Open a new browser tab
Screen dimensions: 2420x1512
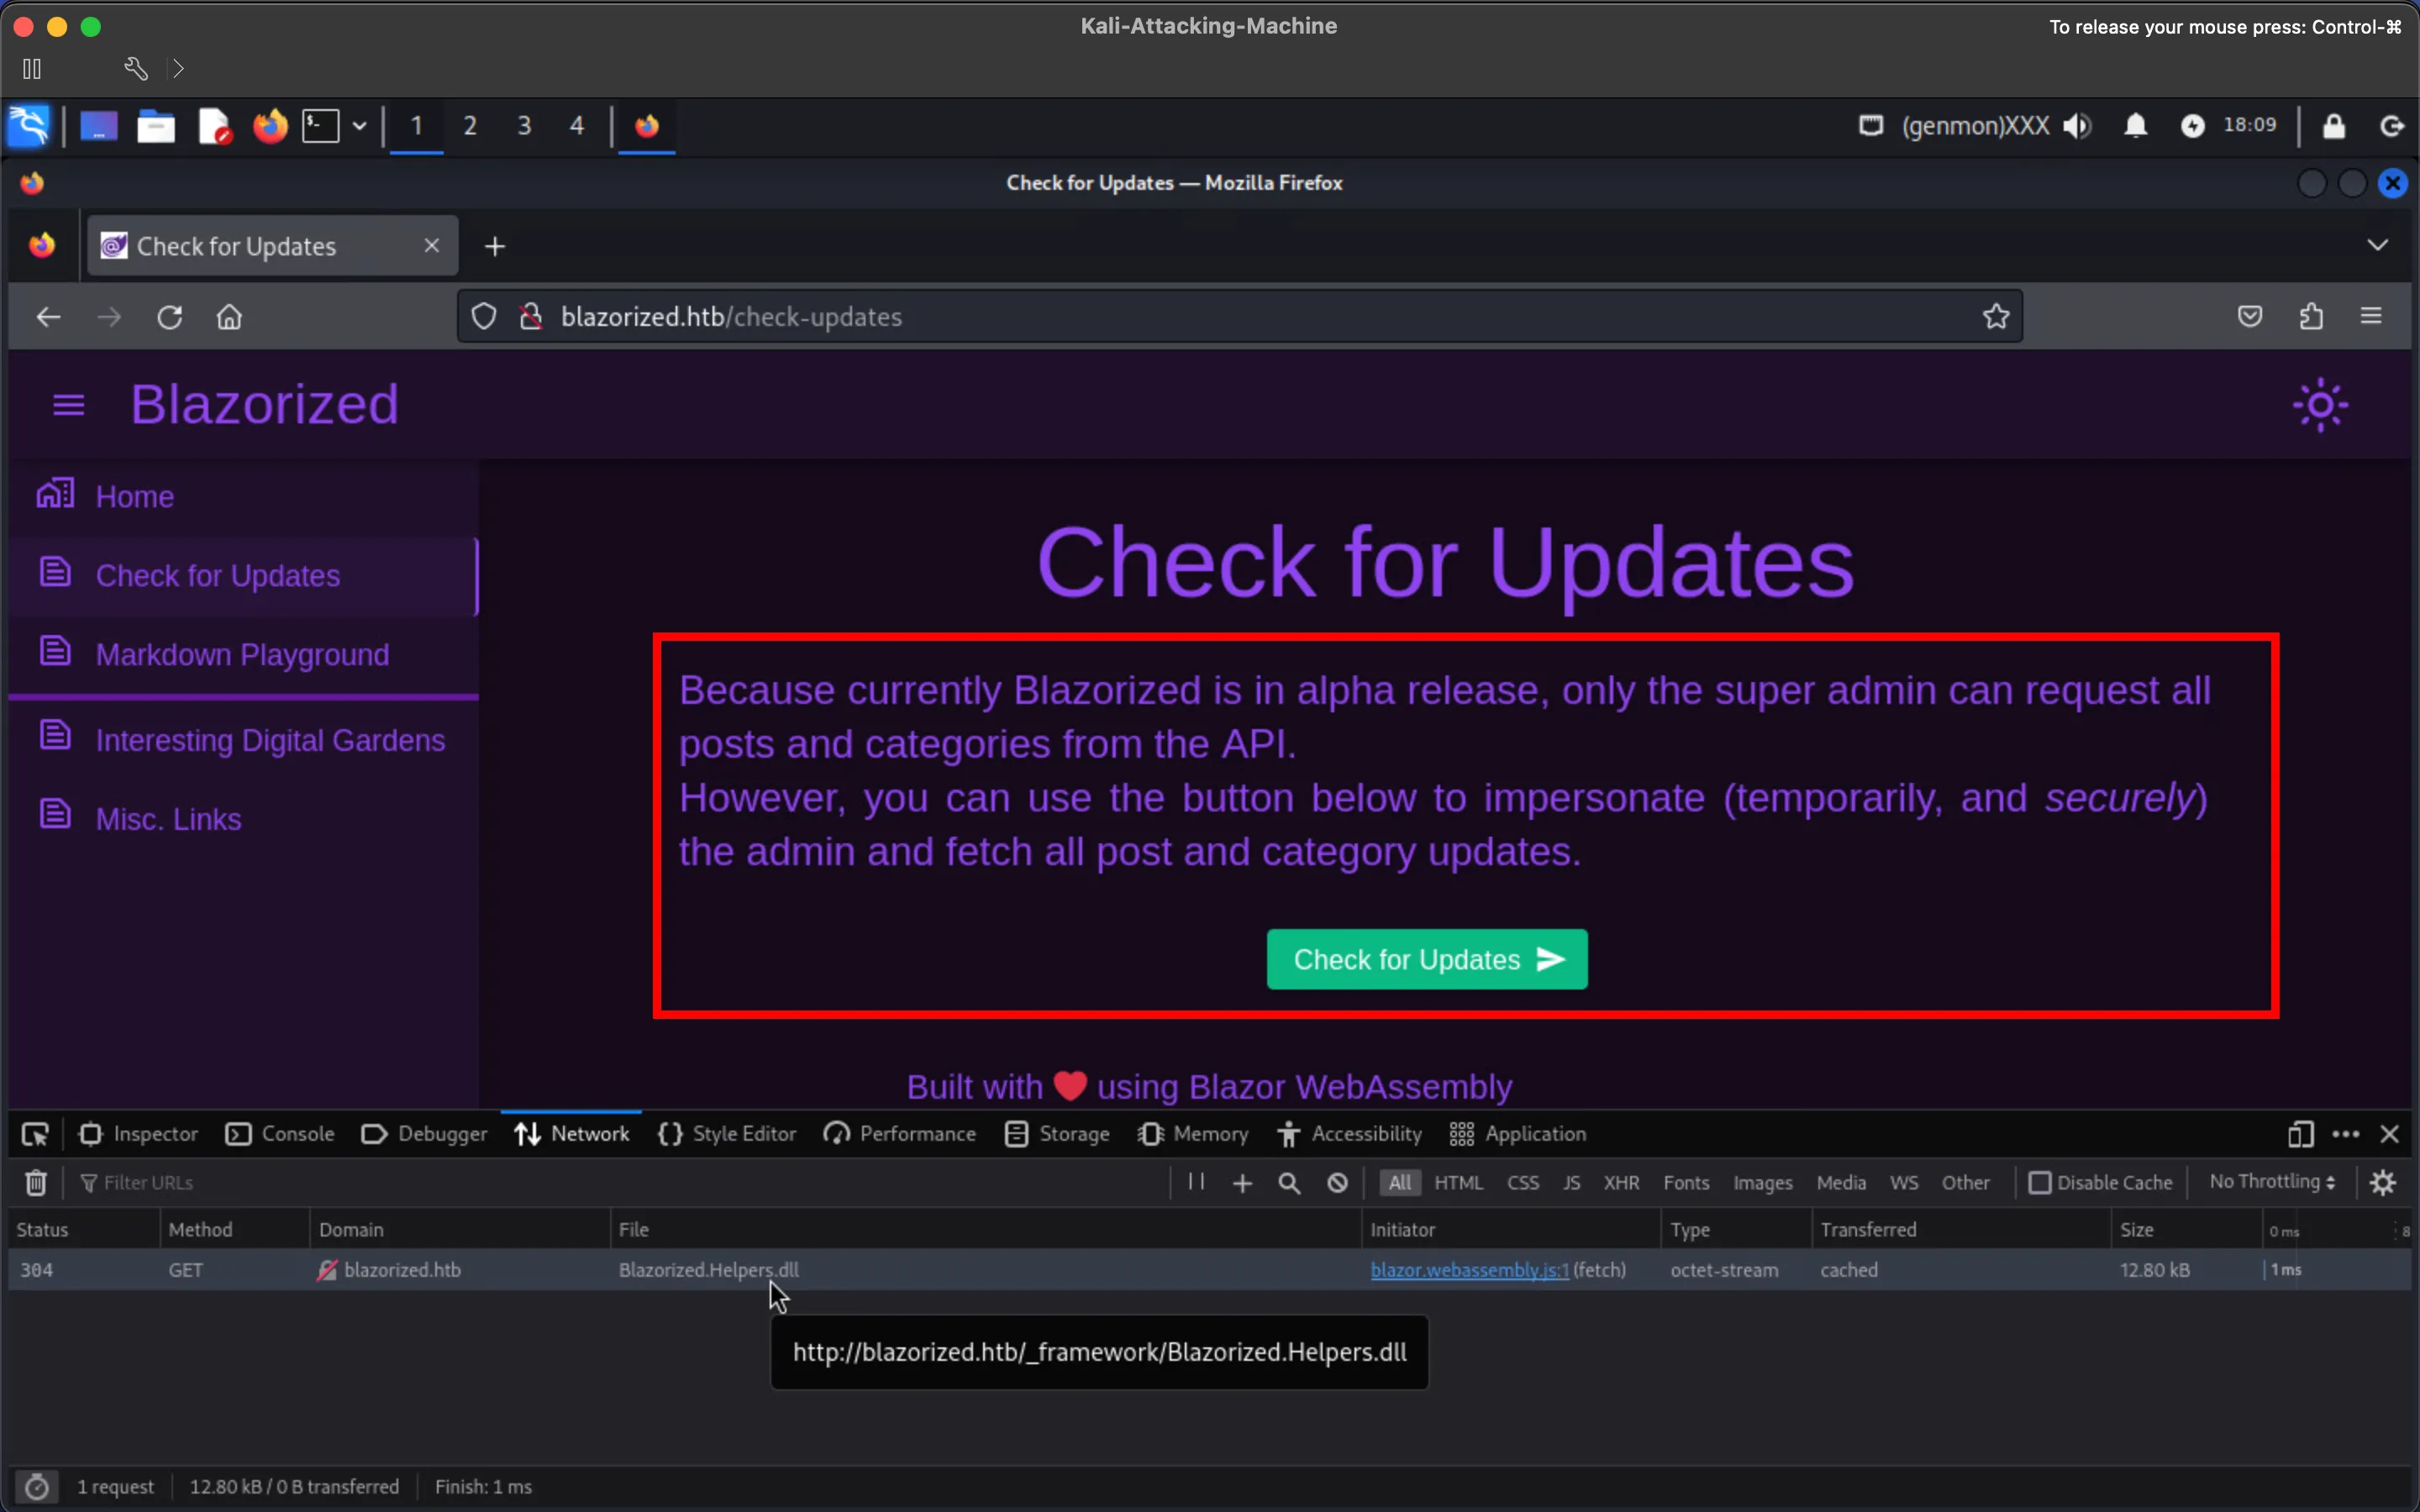pos(495,246)
